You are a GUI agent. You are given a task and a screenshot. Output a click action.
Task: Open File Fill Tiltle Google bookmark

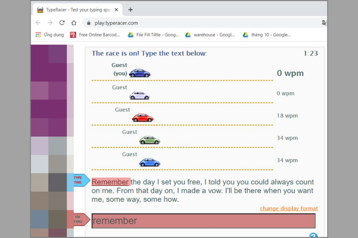tap(153, 35)
